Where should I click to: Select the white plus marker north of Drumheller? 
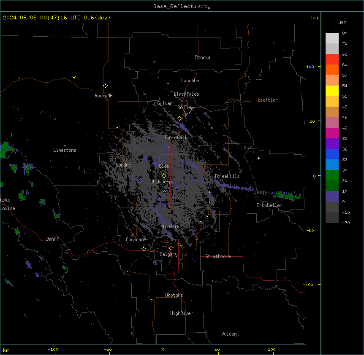click(258, 158)
